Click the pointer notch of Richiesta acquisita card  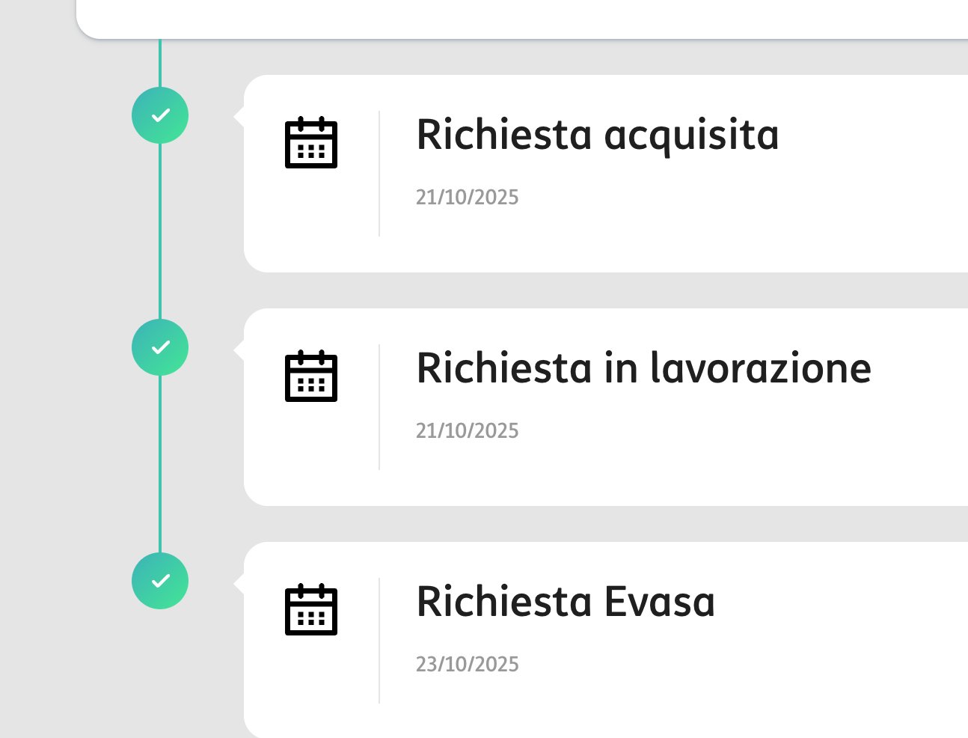pyautogui.click(x=239, y=116)
